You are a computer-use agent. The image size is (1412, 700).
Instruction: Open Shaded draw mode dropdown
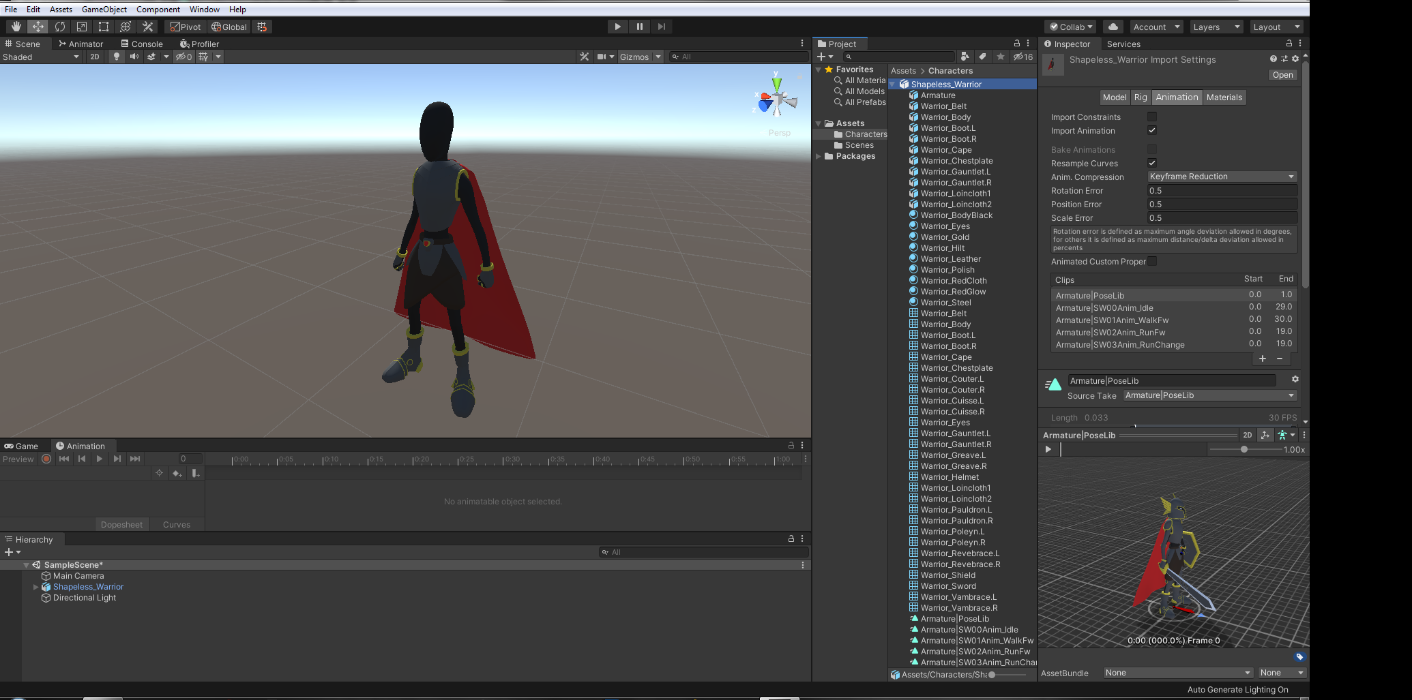(41, 57)
